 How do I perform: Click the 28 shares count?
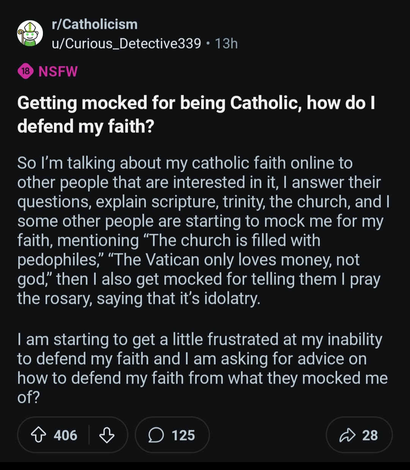coord(370,435)
